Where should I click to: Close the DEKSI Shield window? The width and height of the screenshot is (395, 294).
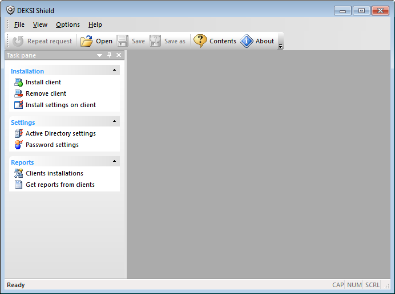tap(380, 11)
